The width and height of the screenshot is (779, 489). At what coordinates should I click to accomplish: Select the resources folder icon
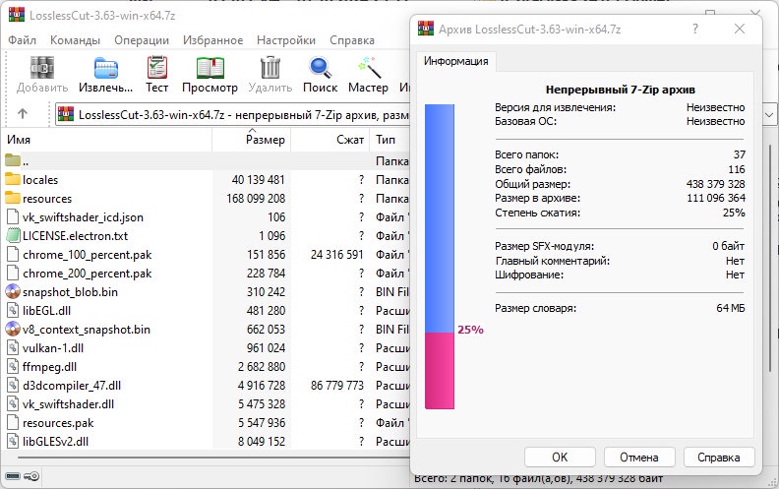tap(13, 199)
